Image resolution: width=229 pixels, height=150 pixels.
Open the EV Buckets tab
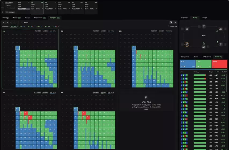click(207, 57)
